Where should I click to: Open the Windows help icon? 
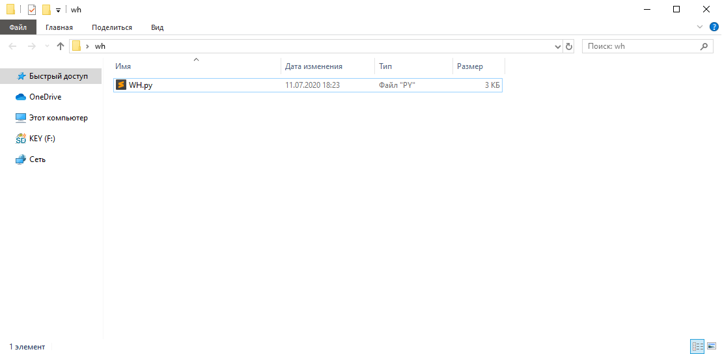pyautogui.click(x=714, y=27)
